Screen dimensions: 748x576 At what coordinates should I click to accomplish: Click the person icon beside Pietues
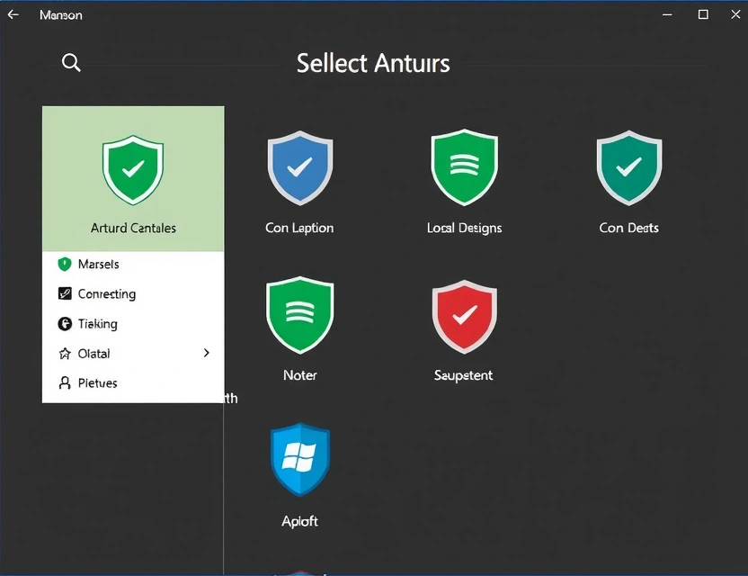(65, 383)
